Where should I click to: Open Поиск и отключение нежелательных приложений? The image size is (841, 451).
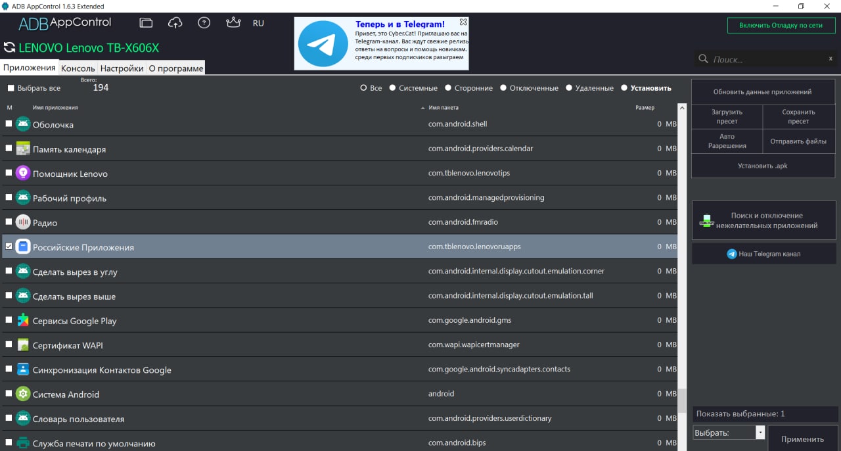[x=763, y=220]
